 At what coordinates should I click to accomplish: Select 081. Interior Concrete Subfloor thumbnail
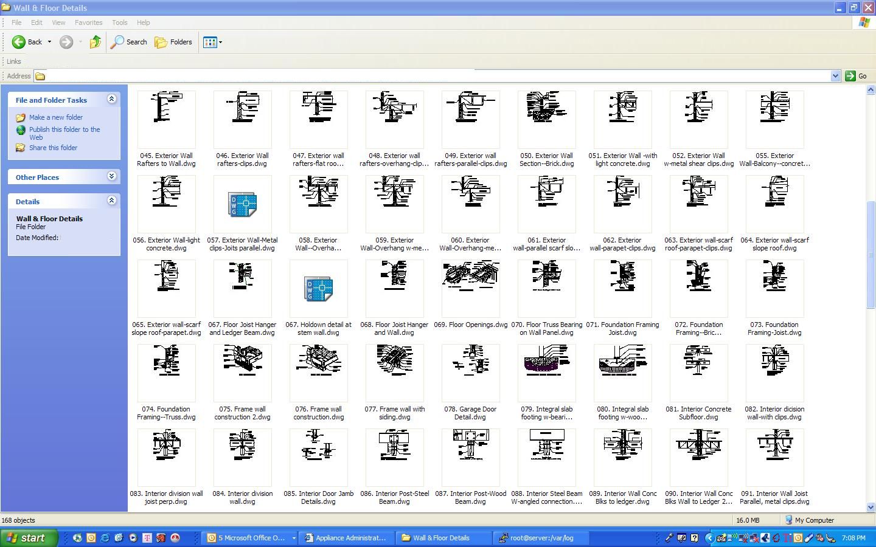point(698,373)
